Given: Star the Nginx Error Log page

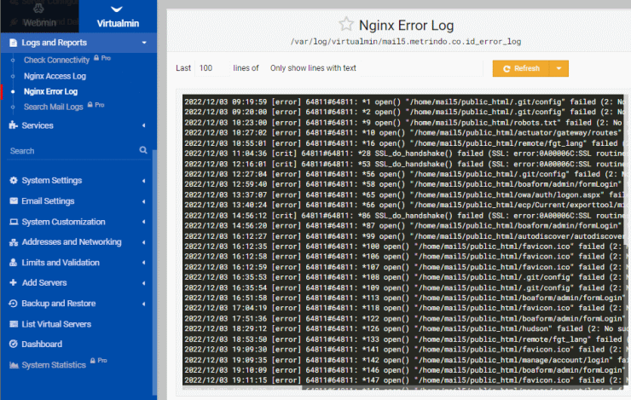Looking at the screenshot, I should pos(345,25).
